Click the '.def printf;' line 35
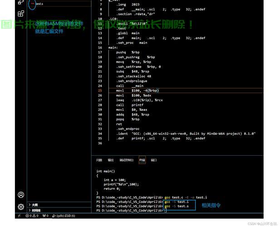Viewport: 280px width, 227px height. point(161,138)
